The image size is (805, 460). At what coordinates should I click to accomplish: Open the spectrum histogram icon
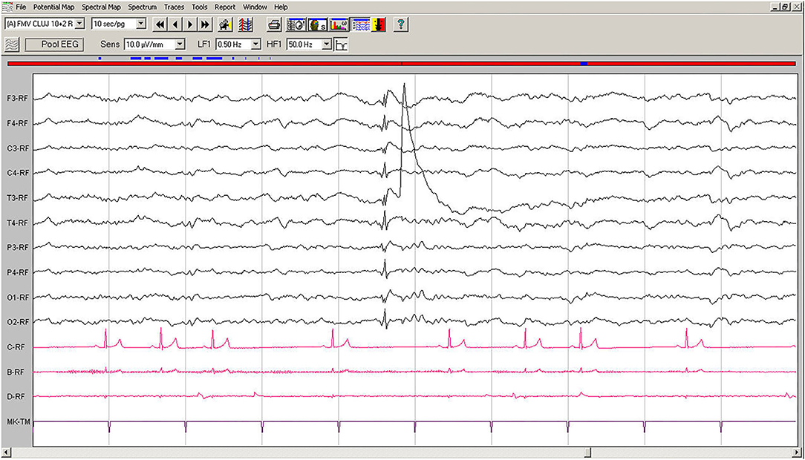(x=339, y=24)
